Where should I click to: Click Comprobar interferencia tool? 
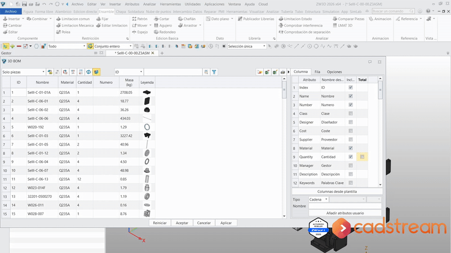300,25
